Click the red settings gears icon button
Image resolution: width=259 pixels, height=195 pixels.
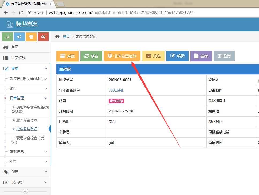(x=43, y=37)
